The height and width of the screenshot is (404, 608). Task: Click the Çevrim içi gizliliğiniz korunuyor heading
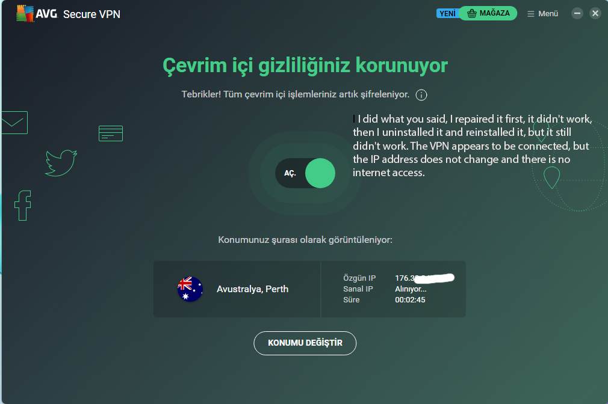pos(305,66)
